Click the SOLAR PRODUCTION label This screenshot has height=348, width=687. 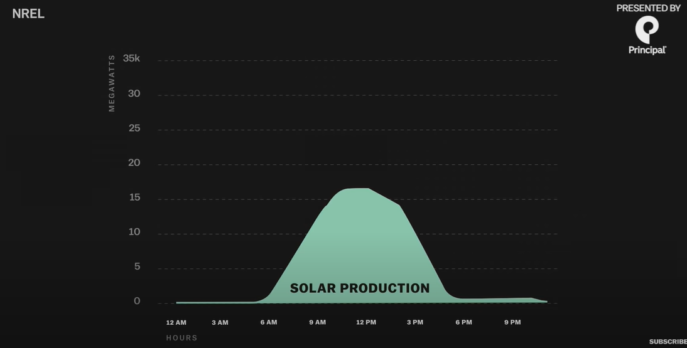pyautogui.click(x=360, y=288)
